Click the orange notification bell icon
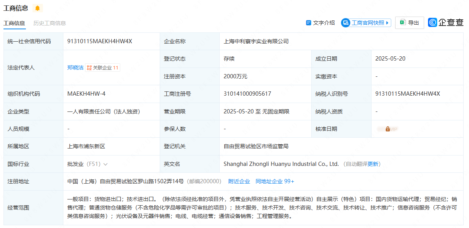This screenshot has width=469, height=228. pos(37,8)
